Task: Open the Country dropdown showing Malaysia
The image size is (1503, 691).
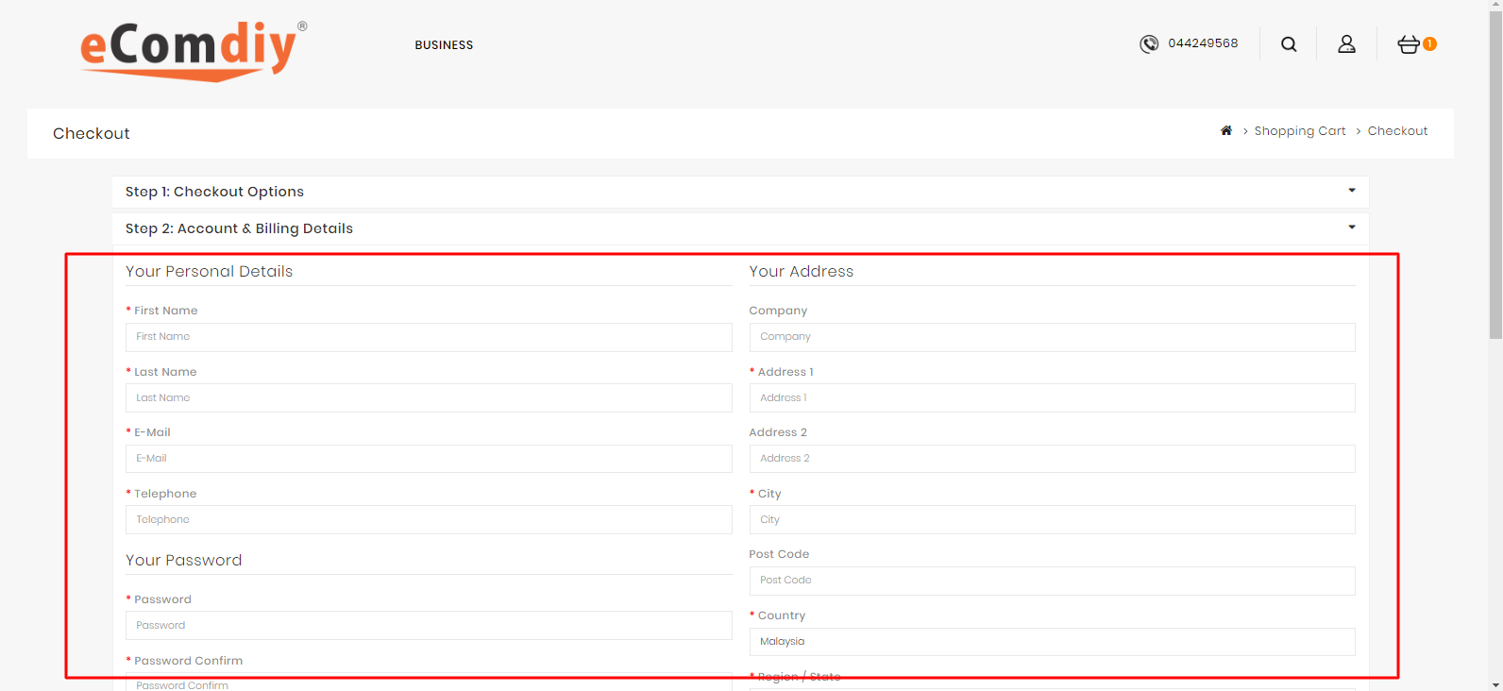Action: pyautogui.click(x=1052, y=642)
